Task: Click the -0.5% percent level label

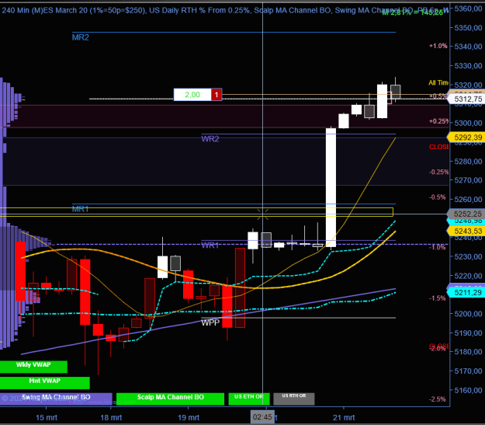Action: point(438,197)
